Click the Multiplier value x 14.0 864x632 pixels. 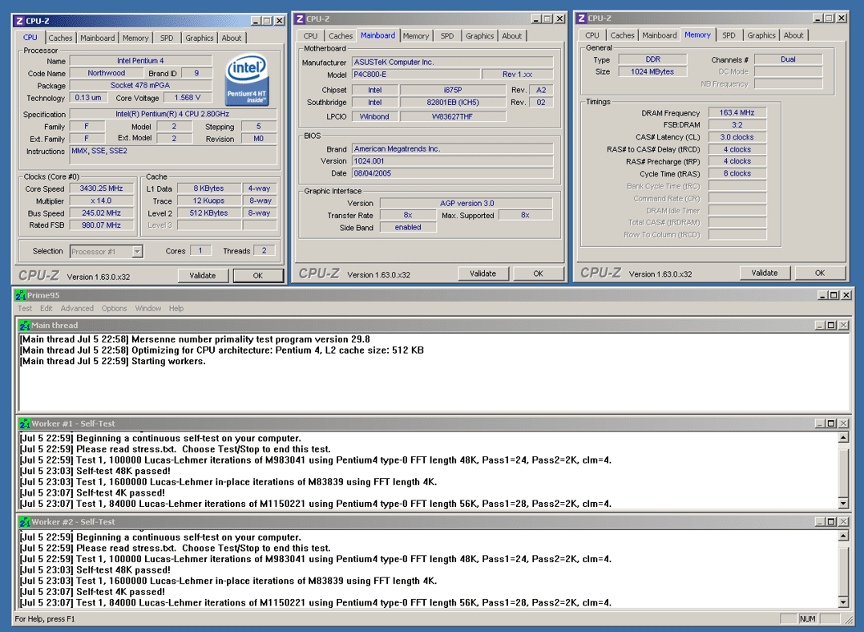101,201
